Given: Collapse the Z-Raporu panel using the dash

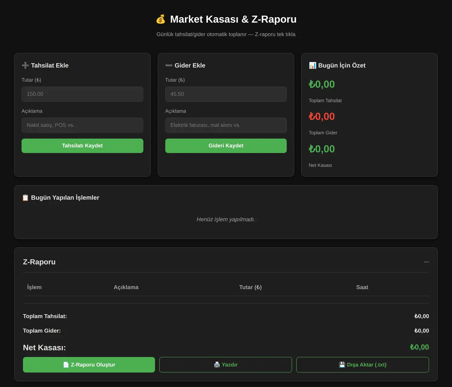Looking at the screenshot, I should tap(426, 262).
